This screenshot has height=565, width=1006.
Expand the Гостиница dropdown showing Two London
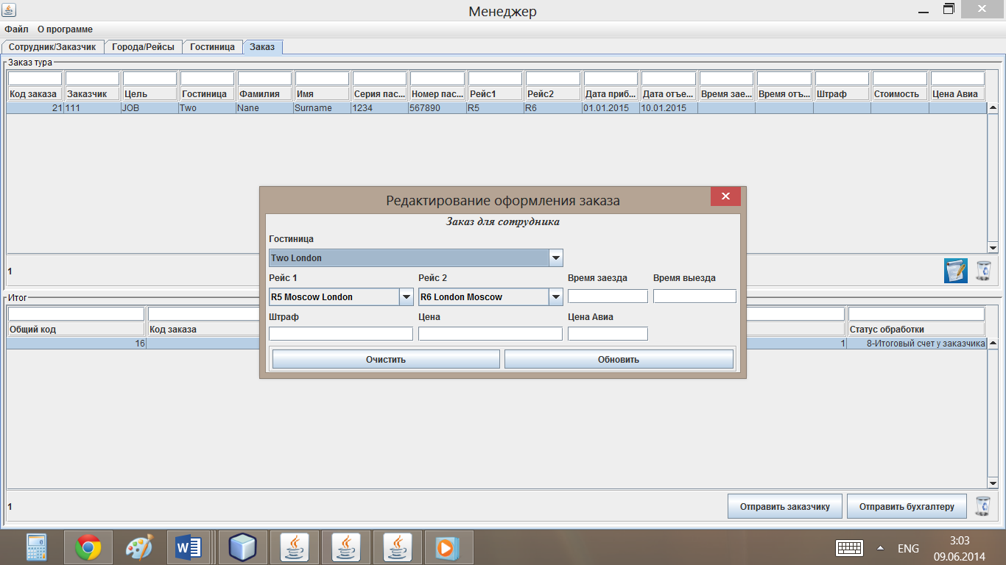tap(556, 257)
